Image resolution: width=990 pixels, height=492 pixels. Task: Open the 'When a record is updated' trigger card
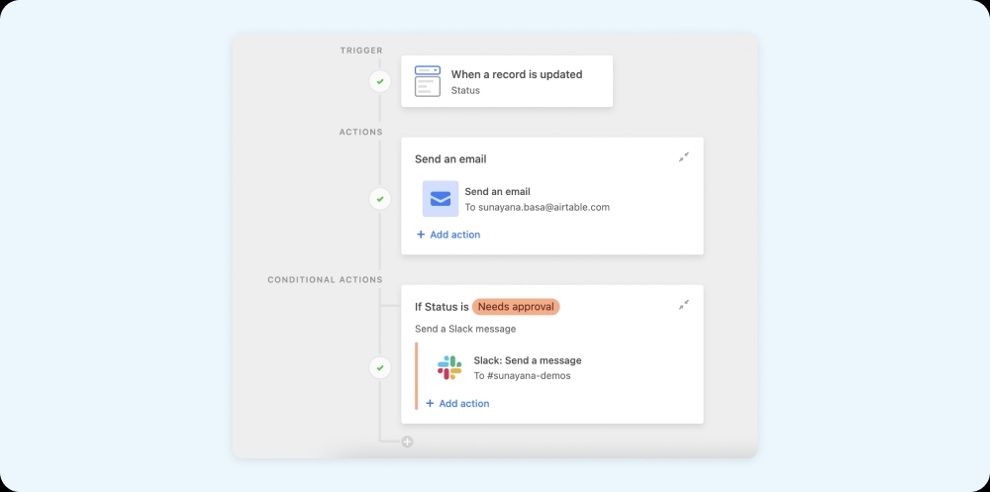click(506, 81)
